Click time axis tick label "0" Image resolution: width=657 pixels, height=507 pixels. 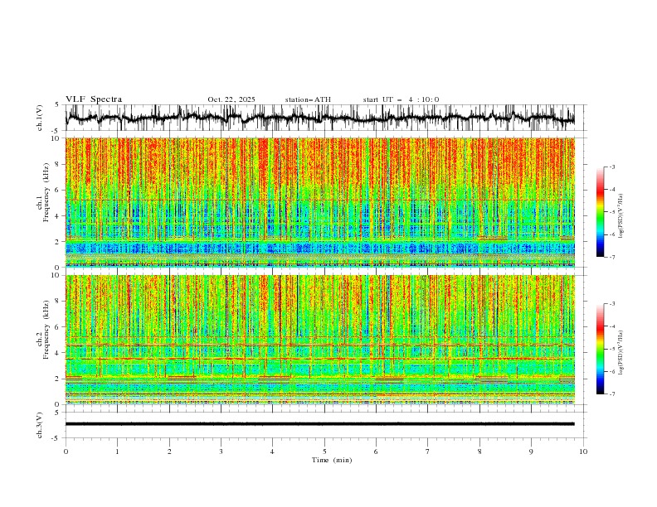tap(66, 451)
